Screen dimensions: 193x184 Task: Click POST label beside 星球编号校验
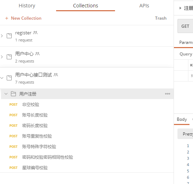click(x=13, y=168)
